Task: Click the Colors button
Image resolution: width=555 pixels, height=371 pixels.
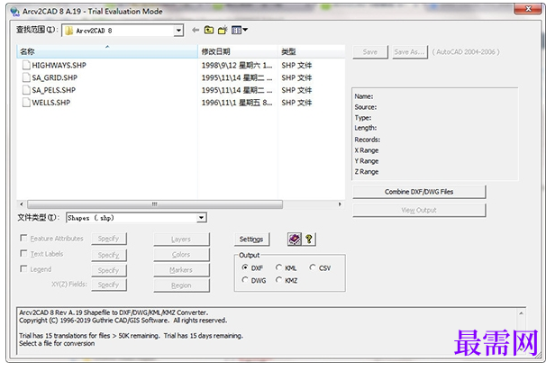Action: pos(181,255)
